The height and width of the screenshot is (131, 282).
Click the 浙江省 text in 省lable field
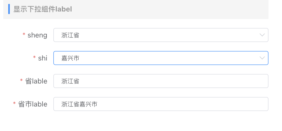[x=70, y=81]
